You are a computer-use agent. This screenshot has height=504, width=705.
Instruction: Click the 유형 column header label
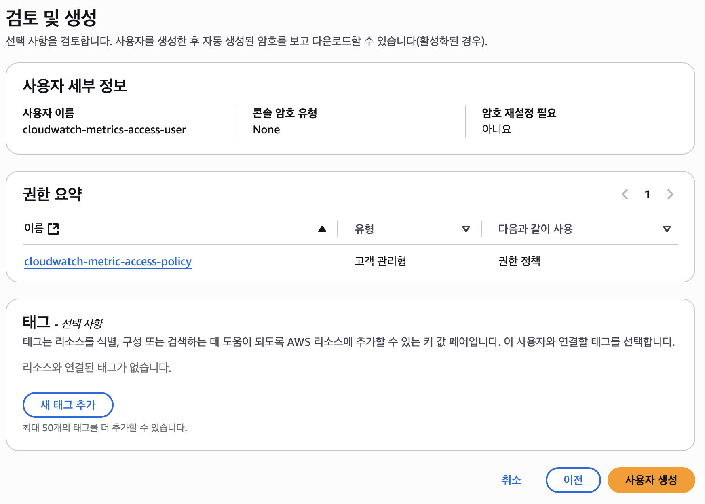click(x=364, y=229)
